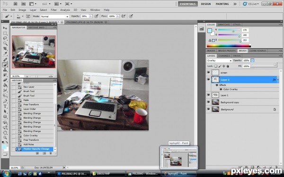Click the color spectrum ramp bar

[229, 46]
